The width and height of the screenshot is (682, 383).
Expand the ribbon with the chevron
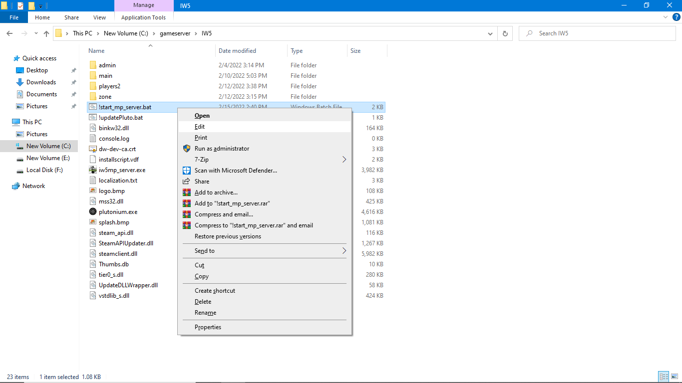[665, 17]
